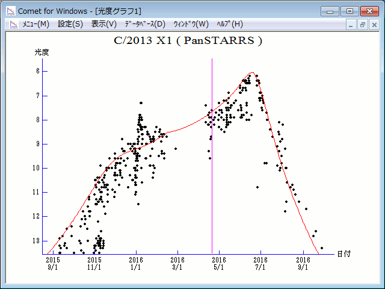Screen dimensions: 385x289
Task: Open the 表示(V) view menu
Action: coord(103,24)
